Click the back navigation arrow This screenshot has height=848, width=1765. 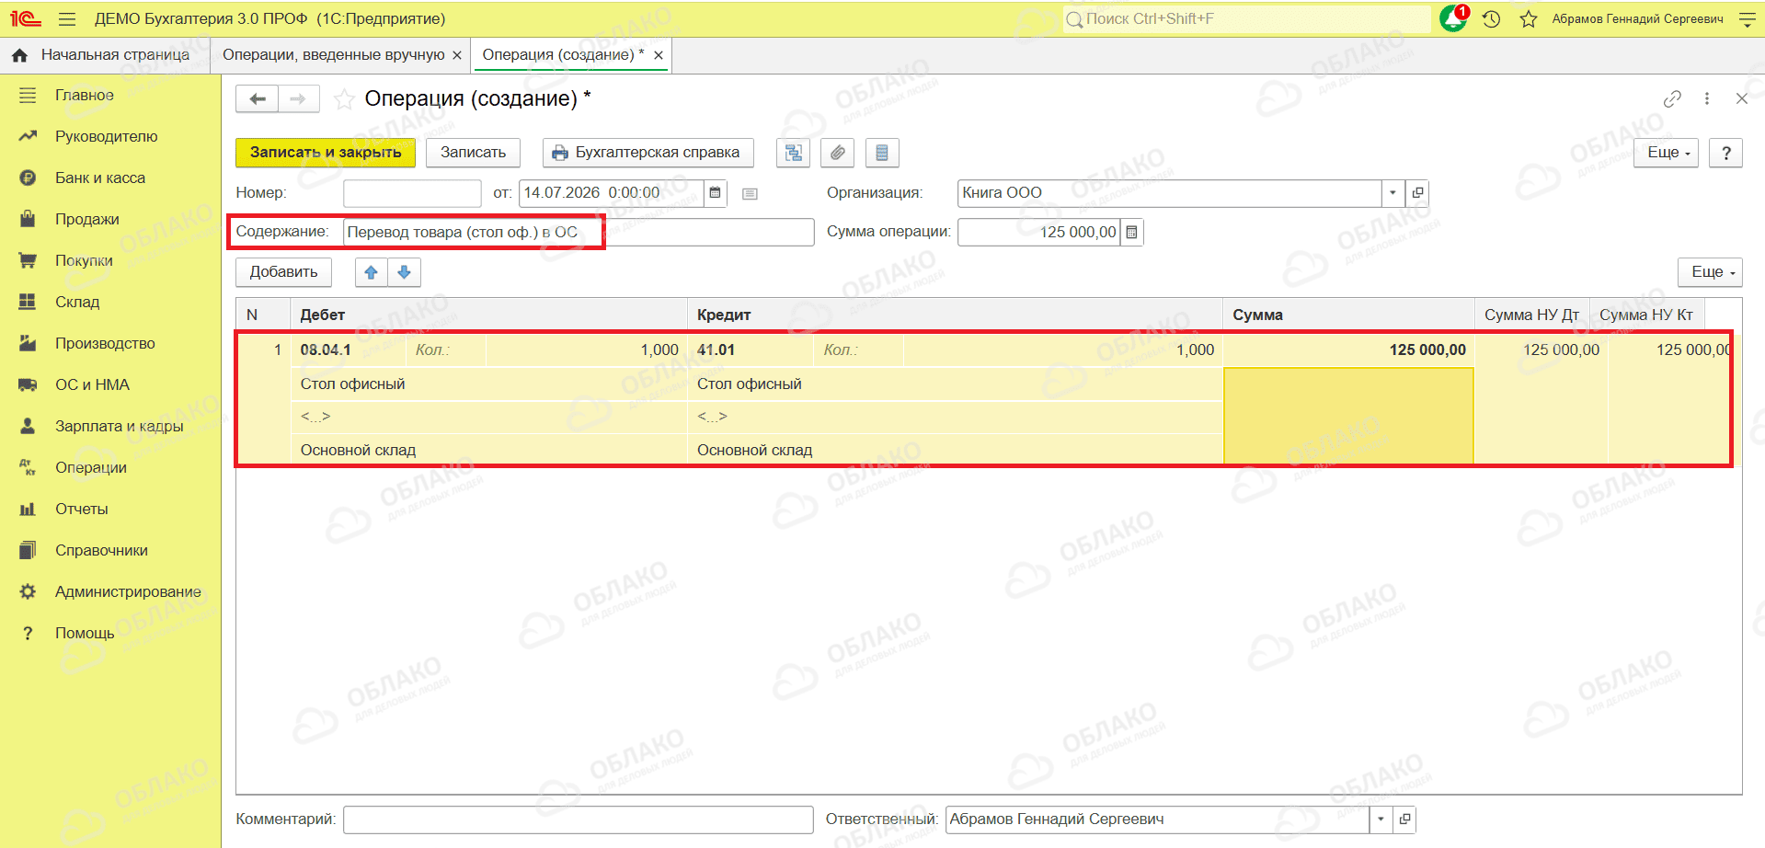click(x=257, y=98)
